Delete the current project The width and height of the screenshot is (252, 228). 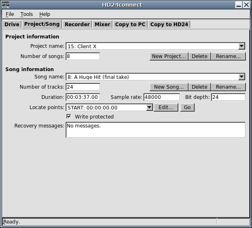(x=200, y=56)
